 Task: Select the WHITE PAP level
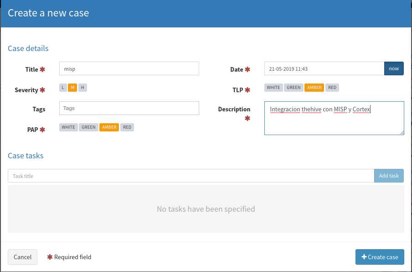pyautogui.click(x=68, y=127)
